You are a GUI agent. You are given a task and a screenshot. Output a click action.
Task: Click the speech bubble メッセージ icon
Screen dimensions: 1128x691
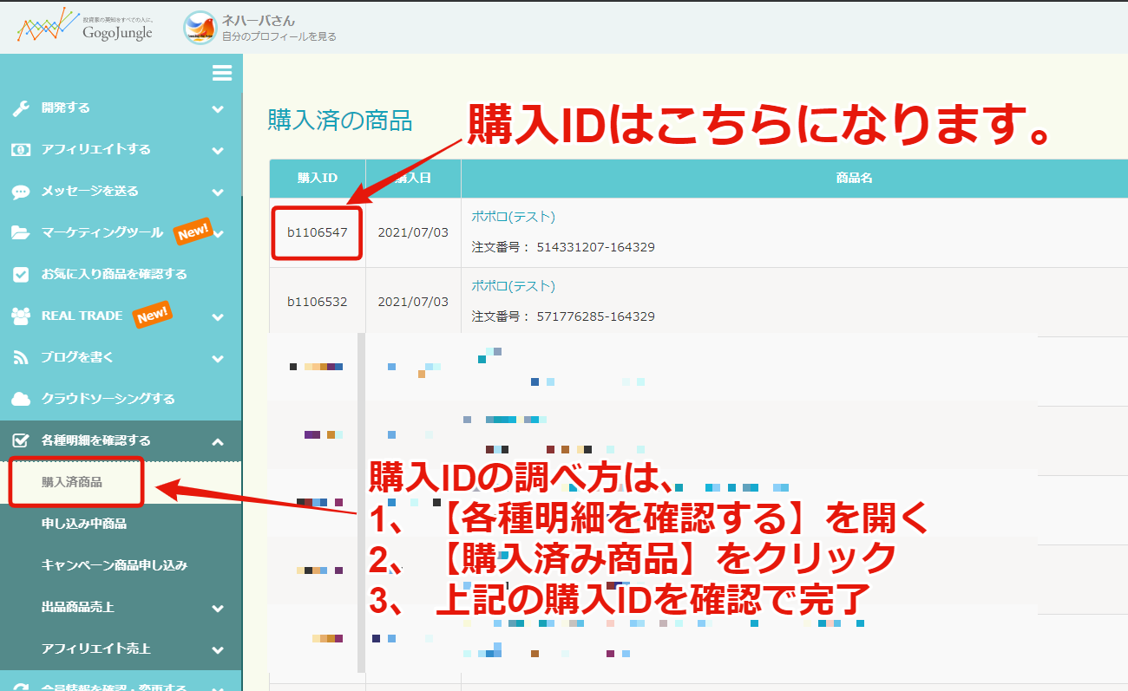[21, 192]
